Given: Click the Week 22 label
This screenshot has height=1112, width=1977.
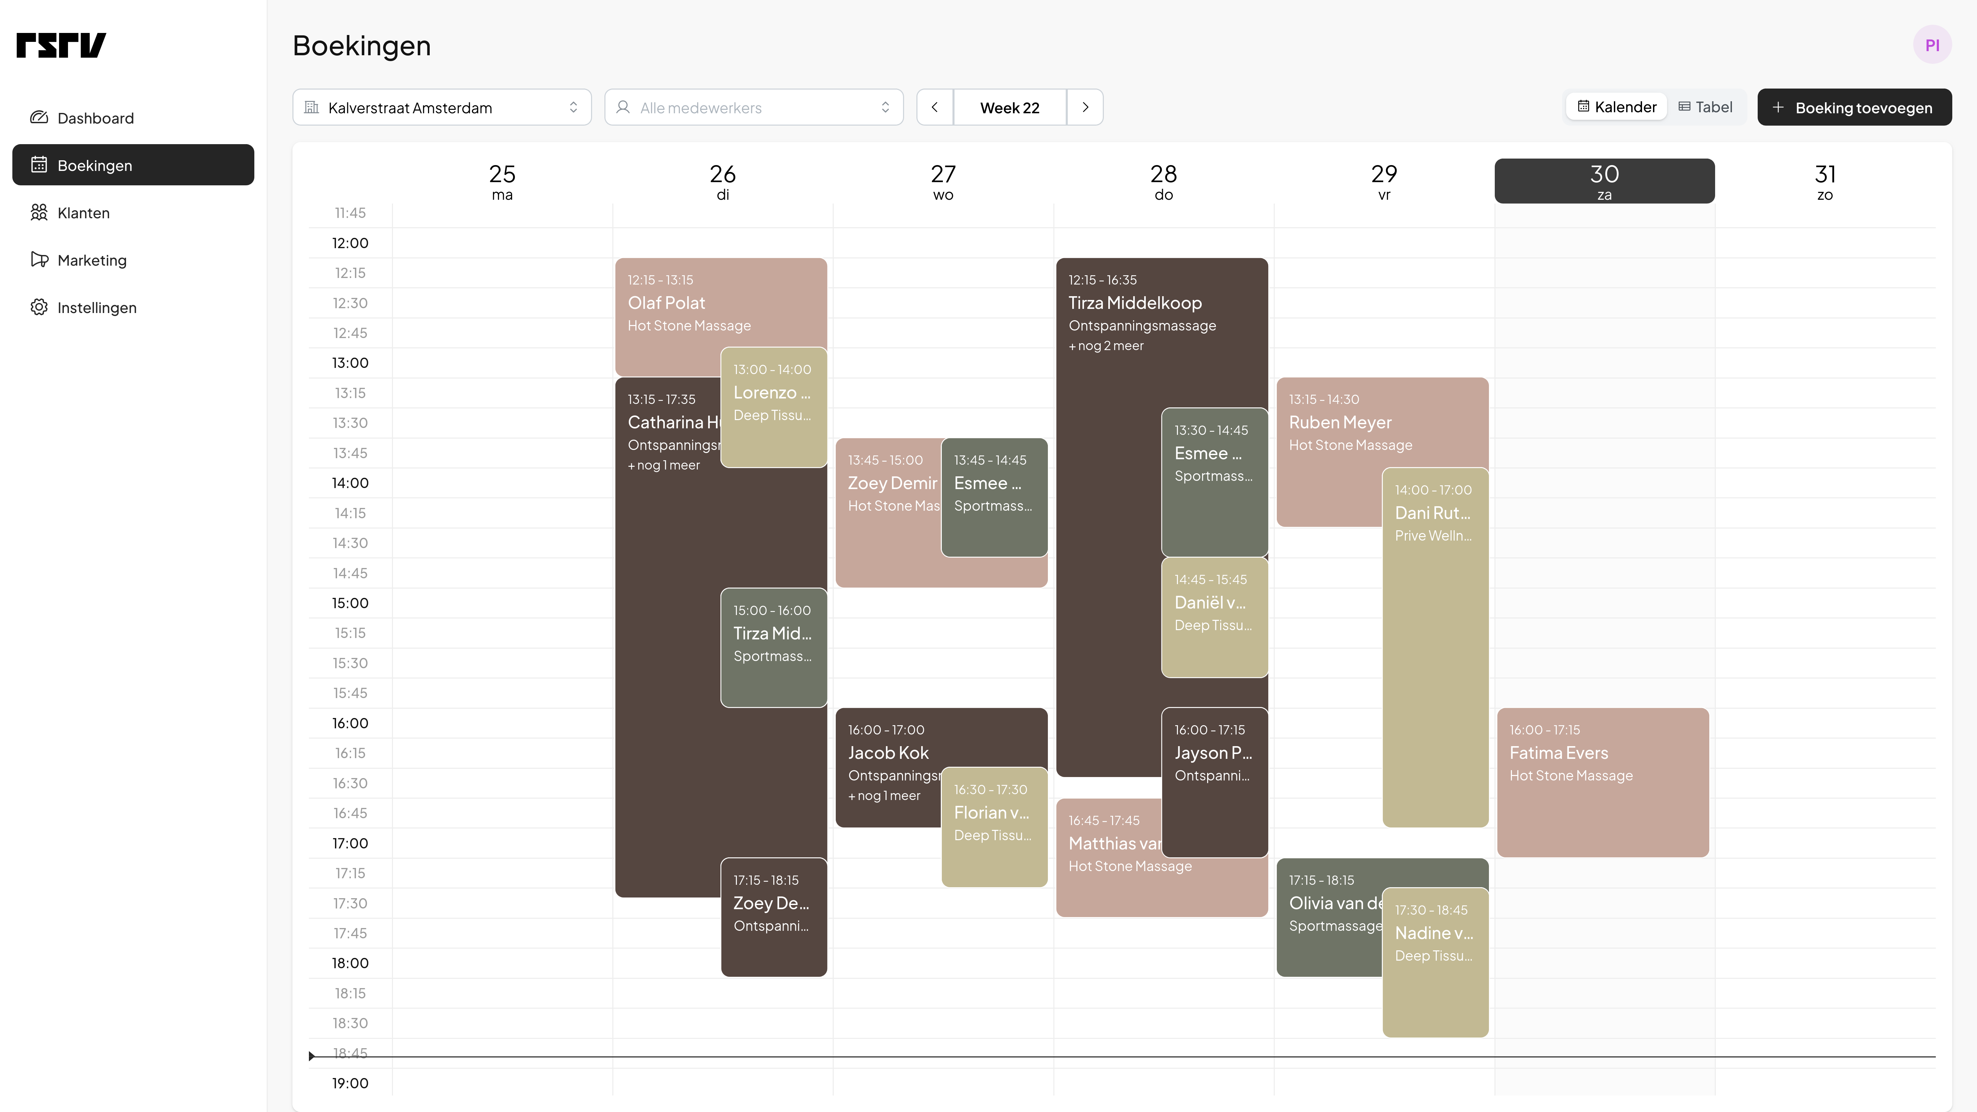Looking at the screenshot, I should (1010, 107).
